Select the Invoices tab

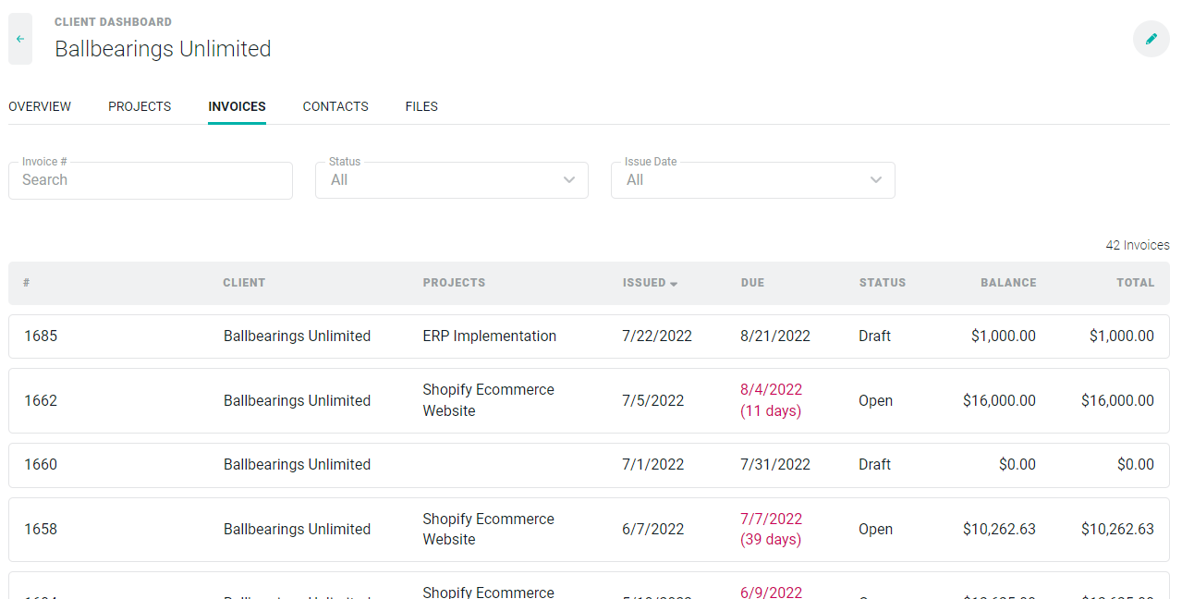(237, 106)
